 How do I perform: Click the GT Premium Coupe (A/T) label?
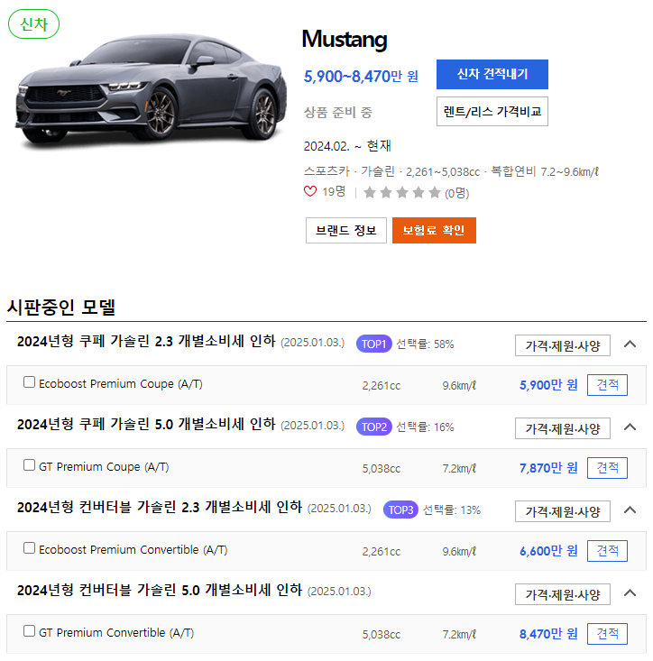tap(104, 467)
